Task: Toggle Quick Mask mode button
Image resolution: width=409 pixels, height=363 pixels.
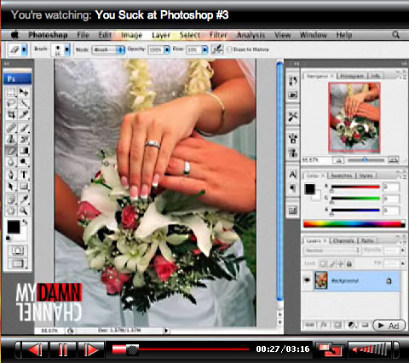Action: click(18, 251)
